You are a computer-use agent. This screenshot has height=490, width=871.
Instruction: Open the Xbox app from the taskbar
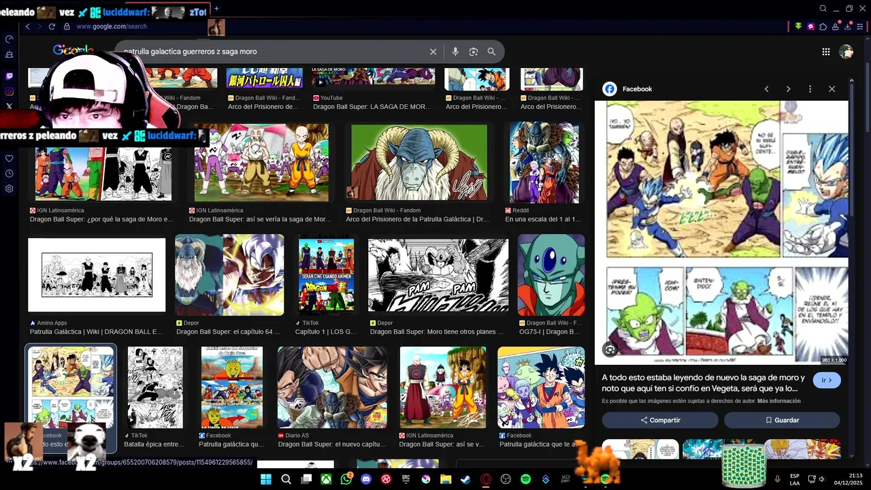(326, 479)
